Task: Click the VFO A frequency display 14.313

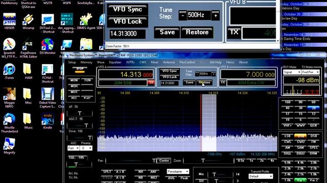Action: click(x=126, y=75)
